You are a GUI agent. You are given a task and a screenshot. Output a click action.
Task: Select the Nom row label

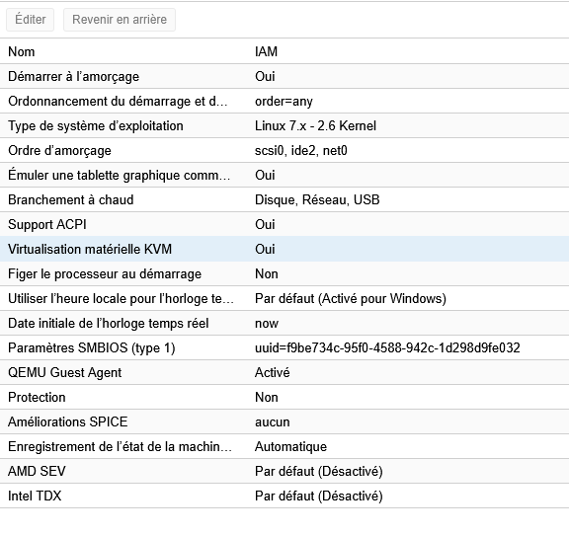pos(22,52)
